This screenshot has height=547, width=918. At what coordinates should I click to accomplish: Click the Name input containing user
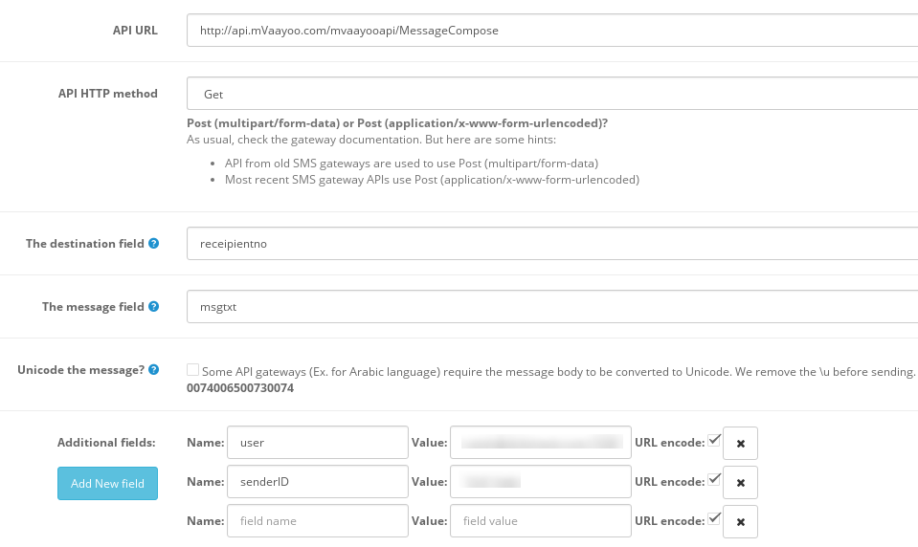[318, 443]
